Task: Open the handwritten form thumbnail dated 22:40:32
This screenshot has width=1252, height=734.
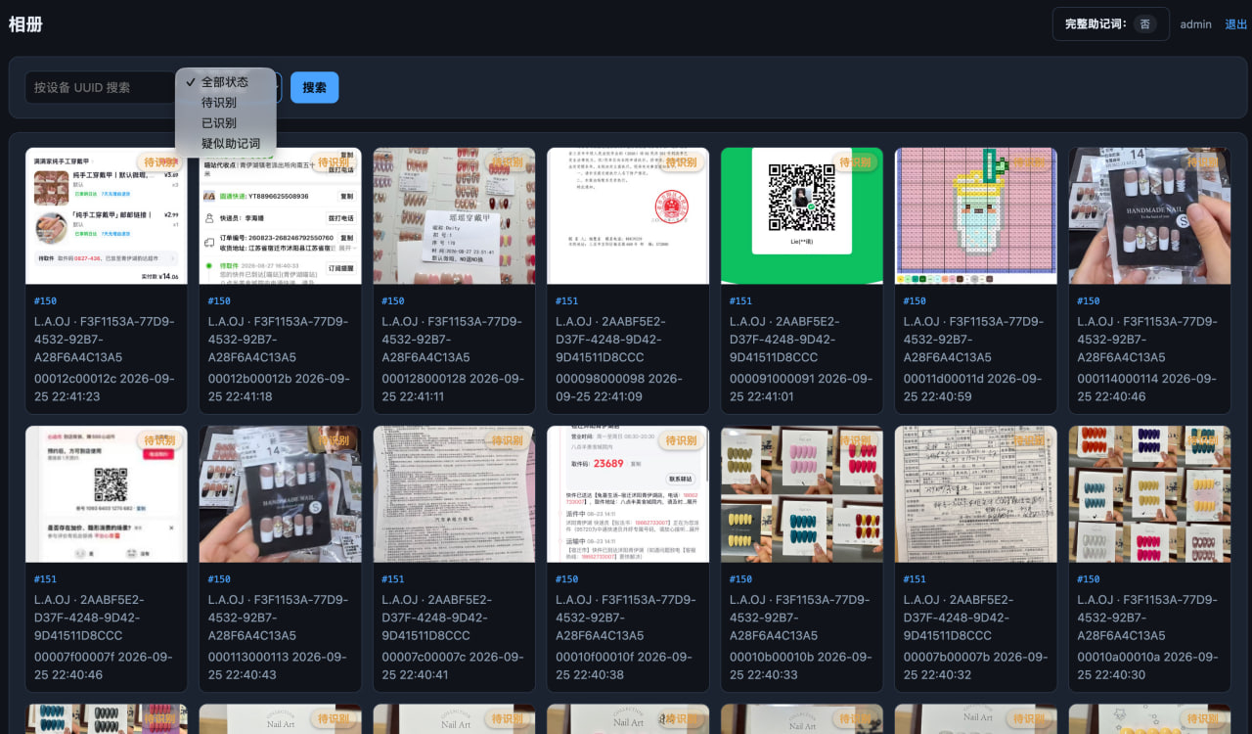Action: coord(976,493)
